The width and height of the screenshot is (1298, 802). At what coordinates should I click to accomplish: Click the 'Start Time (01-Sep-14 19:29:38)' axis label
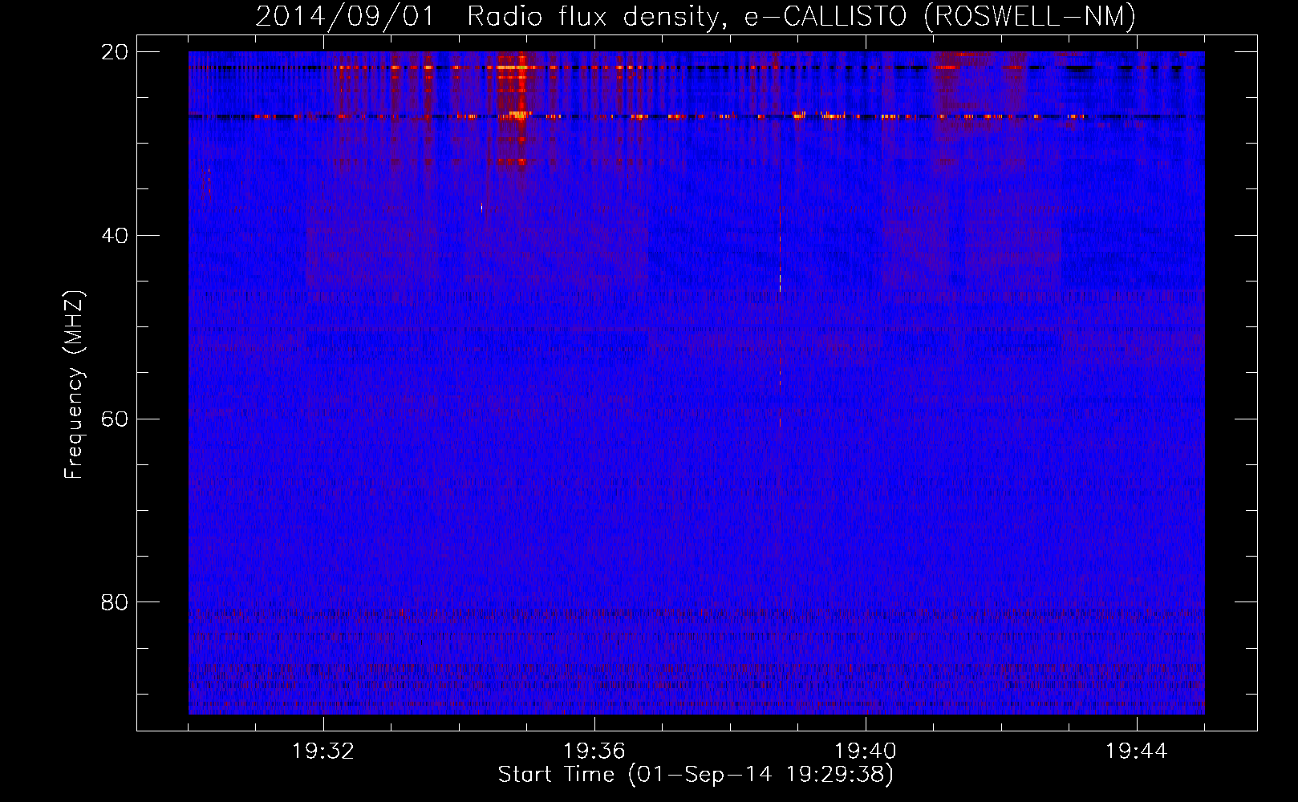coord(696,775)
